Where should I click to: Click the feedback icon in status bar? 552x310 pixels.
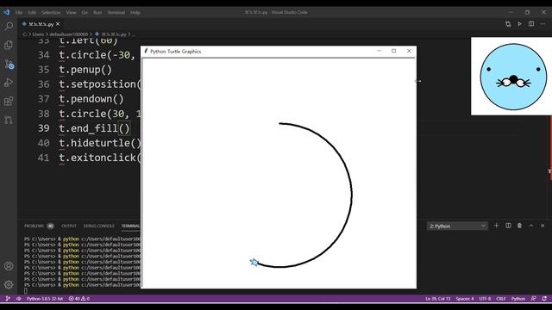coord(533,299)
